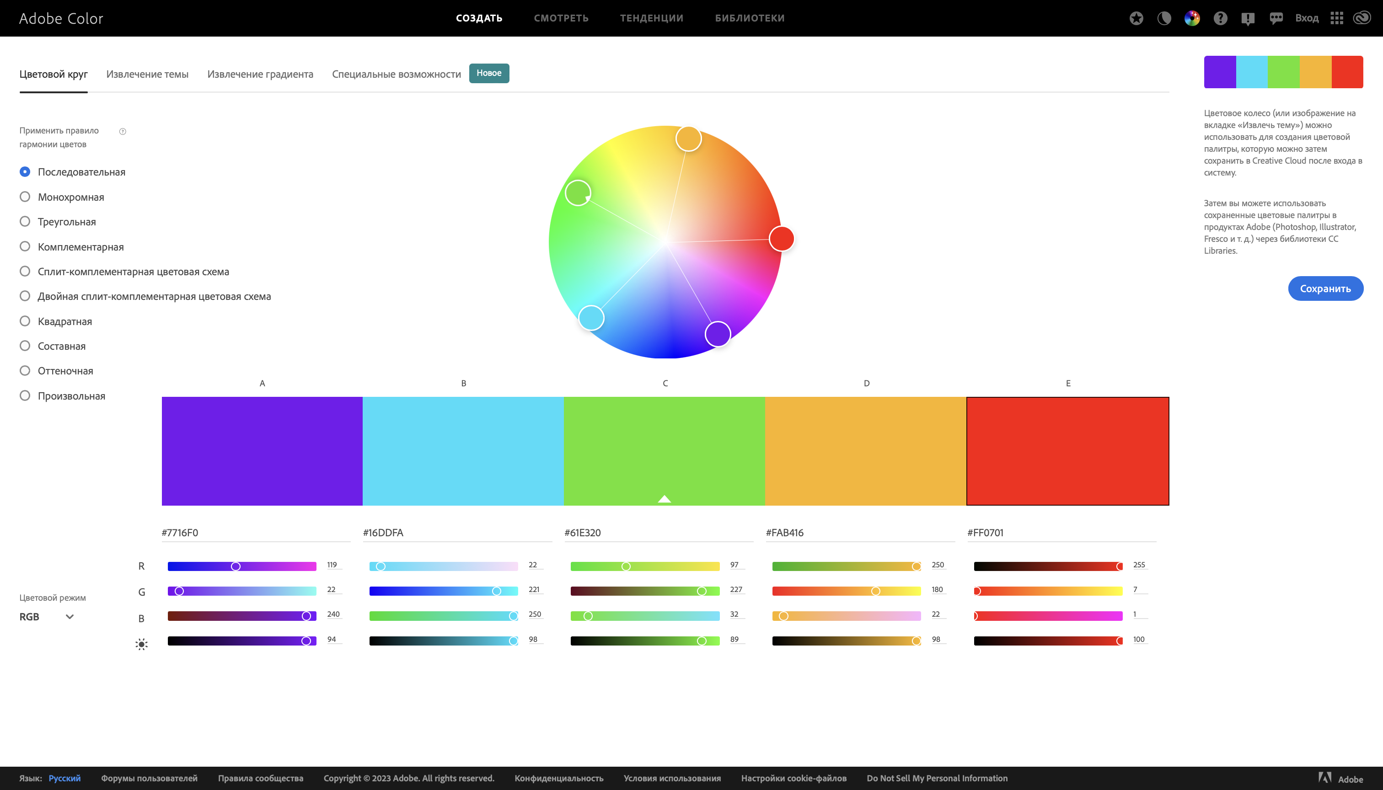The height and width of the screenshot is (790, 1383).
Task: Switch to Извлечение градиента tab
Action: 261,75
